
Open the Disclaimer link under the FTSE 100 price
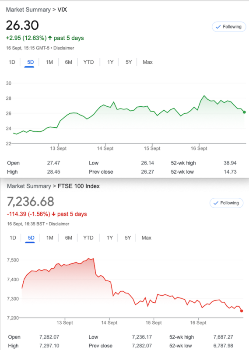click(x=59, y=224)
